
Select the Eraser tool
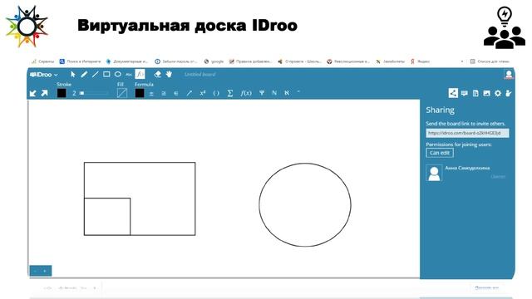[157, 74]
